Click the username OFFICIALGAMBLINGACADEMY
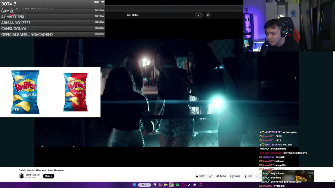This screenshot has height=188, width=335. pos(27,34)
